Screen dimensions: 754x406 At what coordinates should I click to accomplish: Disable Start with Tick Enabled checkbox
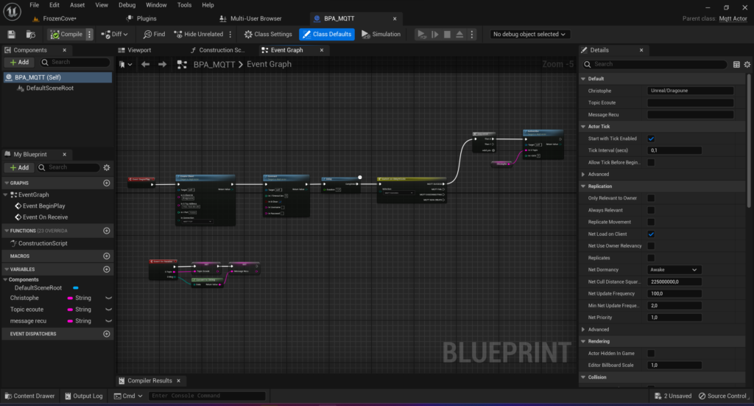coord(651,139)
